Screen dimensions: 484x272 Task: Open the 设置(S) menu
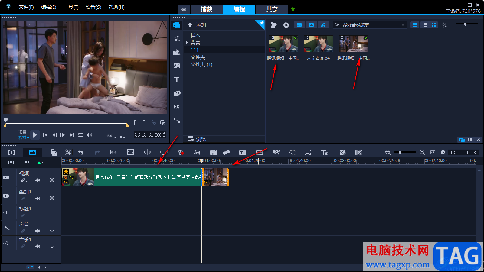pyautogui.click(x=93, y=7)
